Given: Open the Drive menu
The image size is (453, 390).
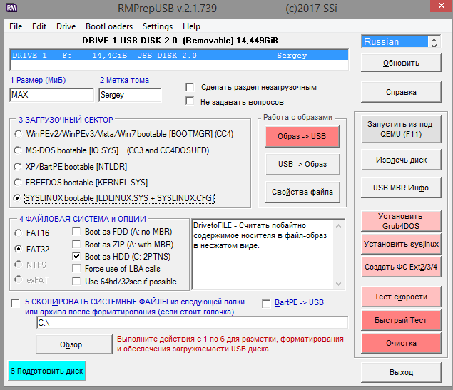Looking at the screenshot, I should tap(66, 26).
